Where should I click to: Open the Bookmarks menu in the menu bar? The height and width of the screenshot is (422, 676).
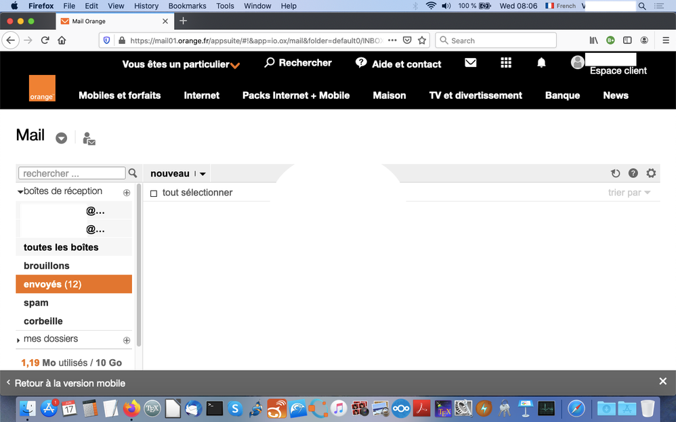click(187, 6)
